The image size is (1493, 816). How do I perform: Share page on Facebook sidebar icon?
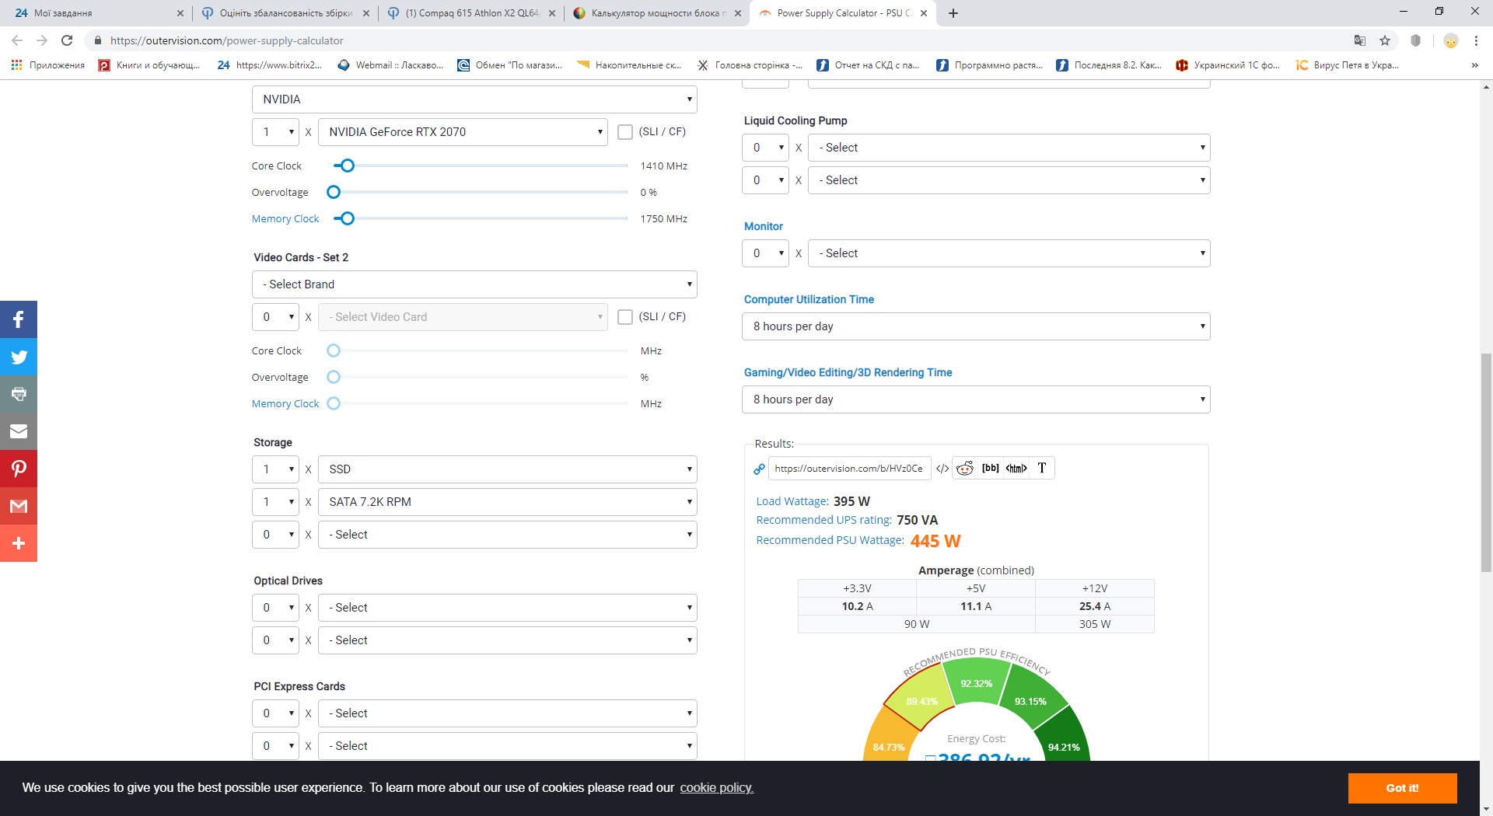click(x=19, y=319)
